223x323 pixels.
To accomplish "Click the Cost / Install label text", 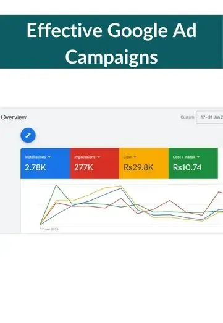I will coord(183,157).
